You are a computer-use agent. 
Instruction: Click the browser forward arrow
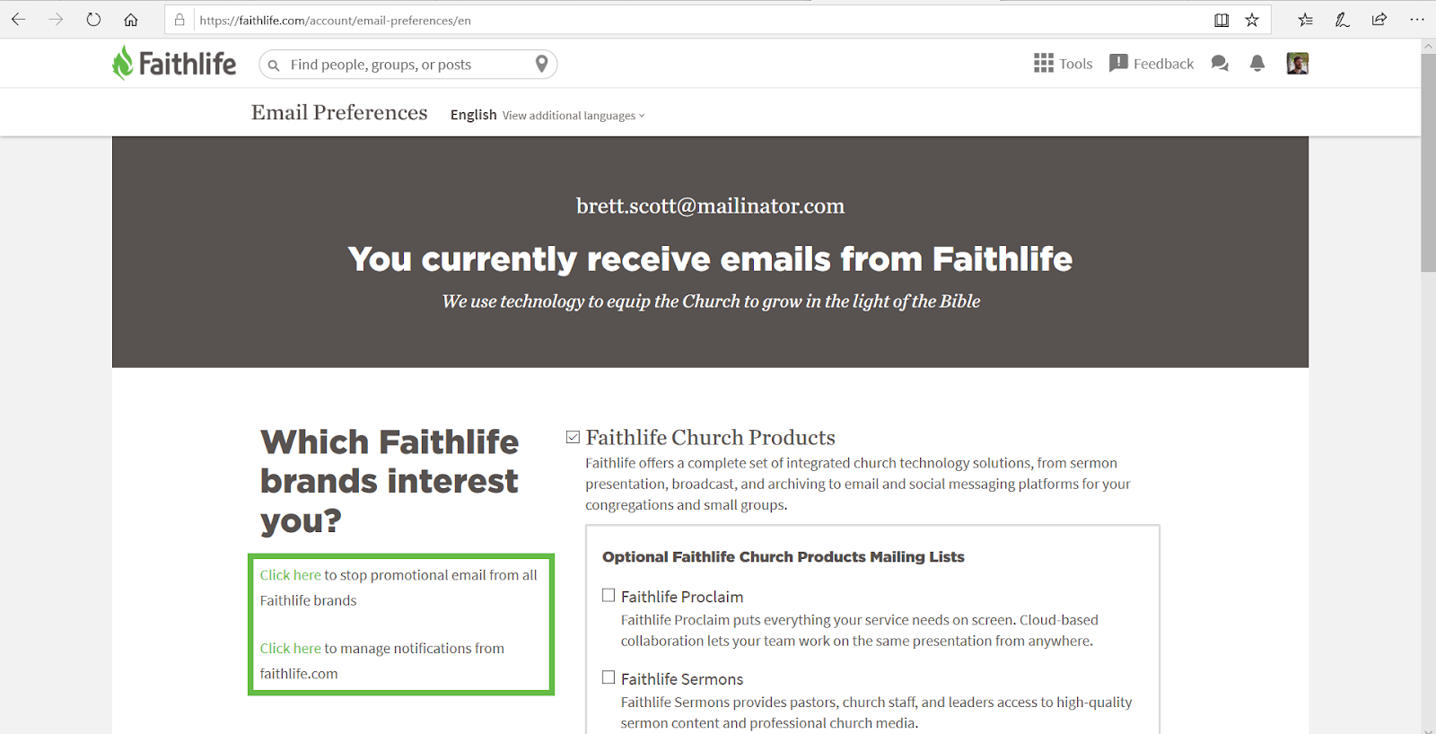[x=56, y=20]
